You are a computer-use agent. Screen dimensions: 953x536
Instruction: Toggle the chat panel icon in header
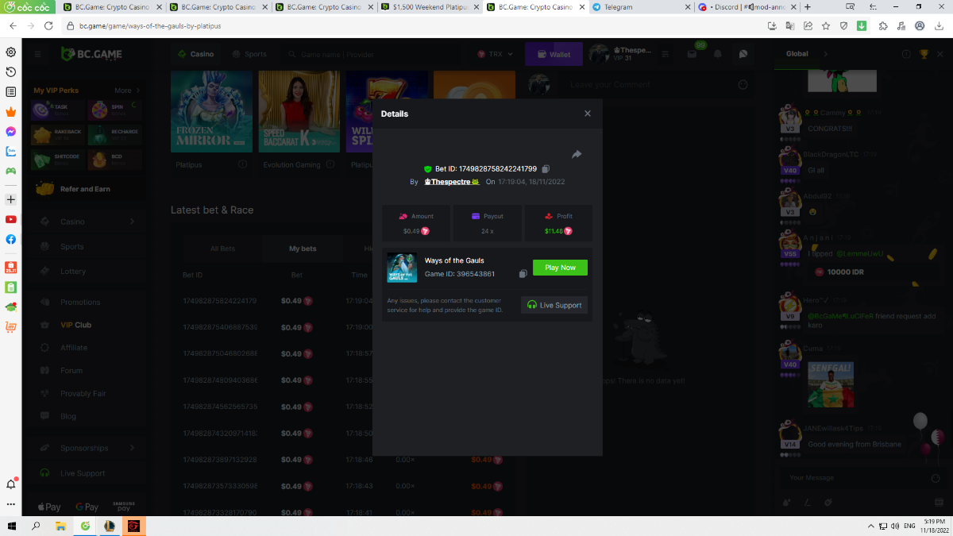click(x=743, y=54)
